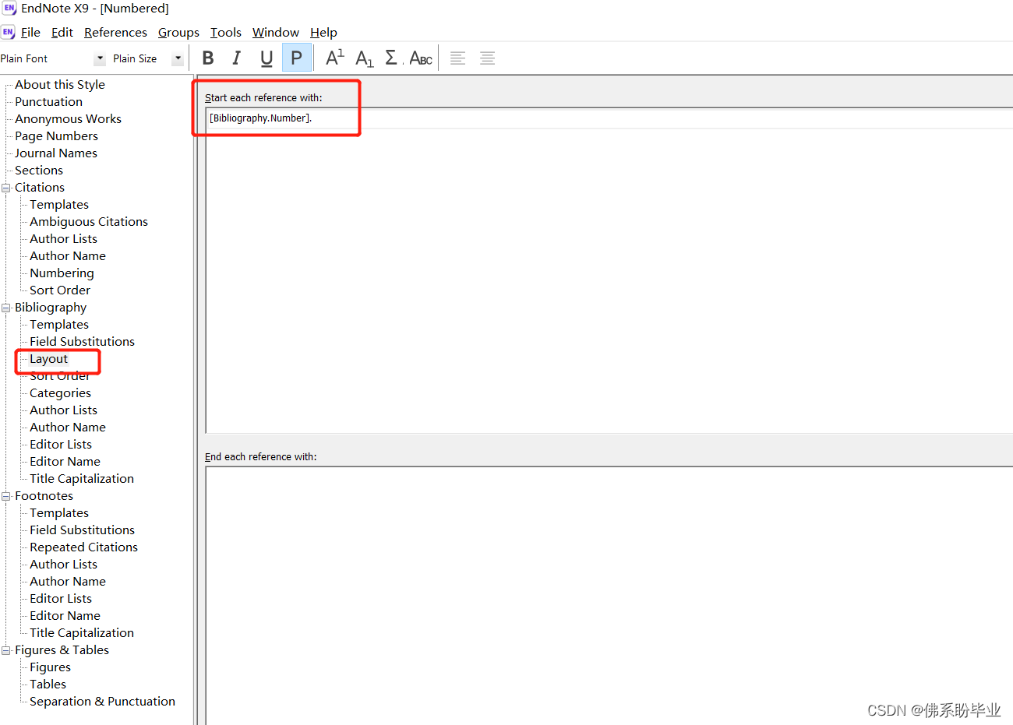This screenshot has width=1013, height=725.
Task: Select Numbering under Citations
Action: (62, 273)
